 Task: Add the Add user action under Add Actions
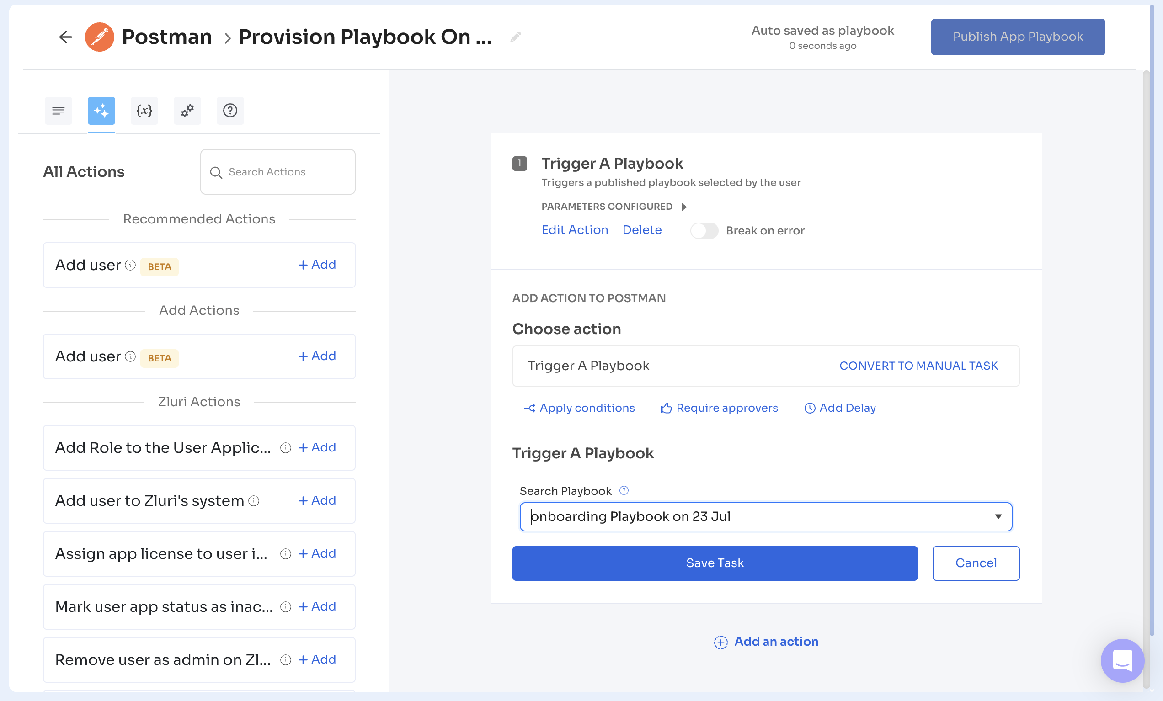coord(317,356)
